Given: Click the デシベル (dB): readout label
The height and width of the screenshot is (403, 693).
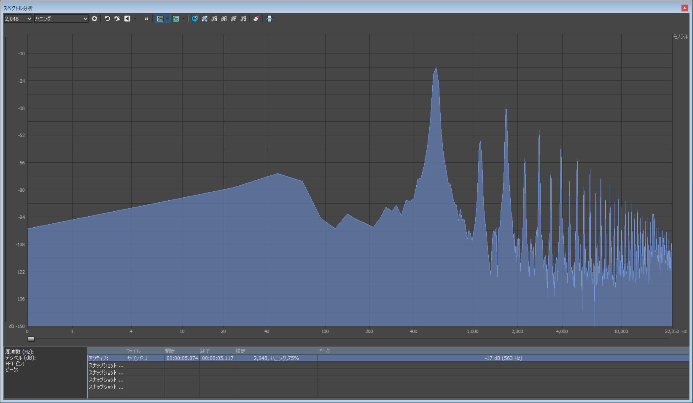Looking at the screenshot, I should [21, 358].
